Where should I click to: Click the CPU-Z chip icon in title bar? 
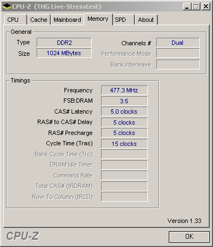pyautogui.click(x=7, y=7)
